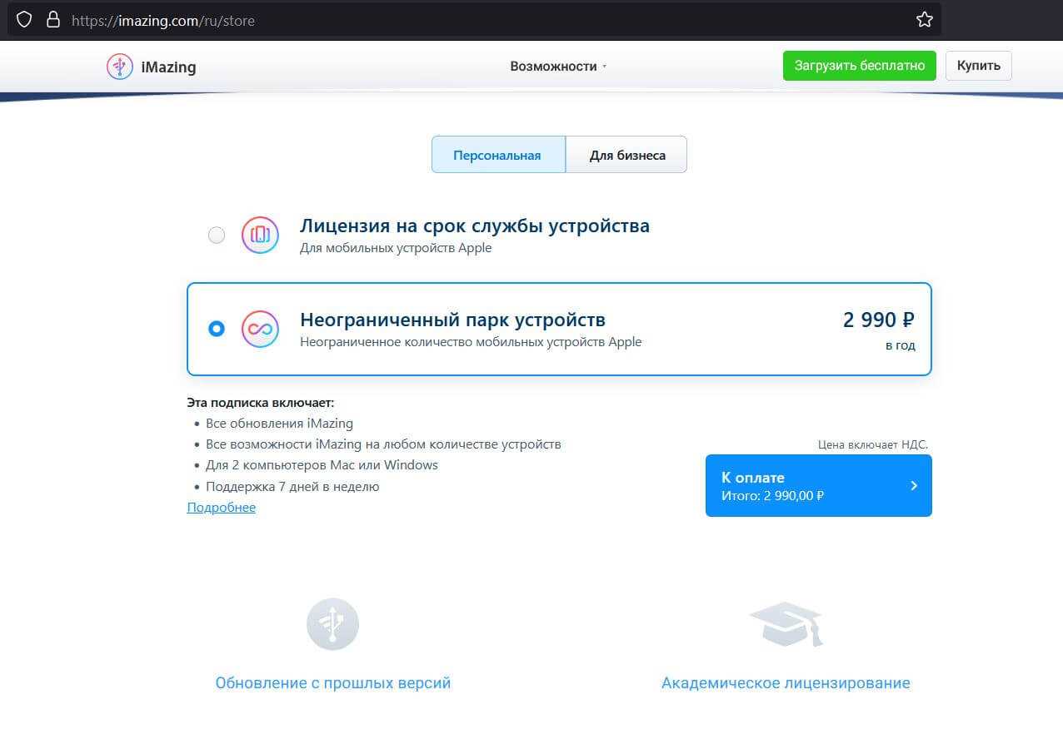1063x734 pixels.
Task: Expand the Возможности dropdown menu
Action: tap(558, 67)
